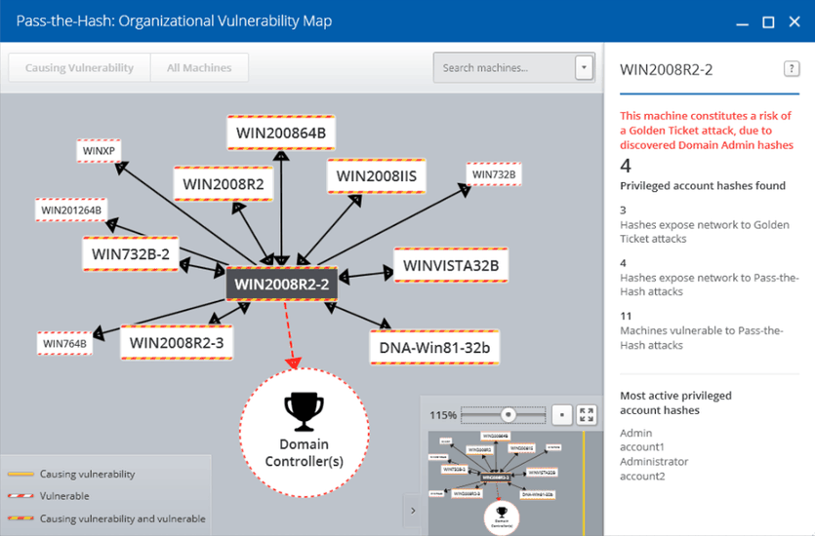Select the WIN200864B machine node
The image size is (815, 536).
281,133
